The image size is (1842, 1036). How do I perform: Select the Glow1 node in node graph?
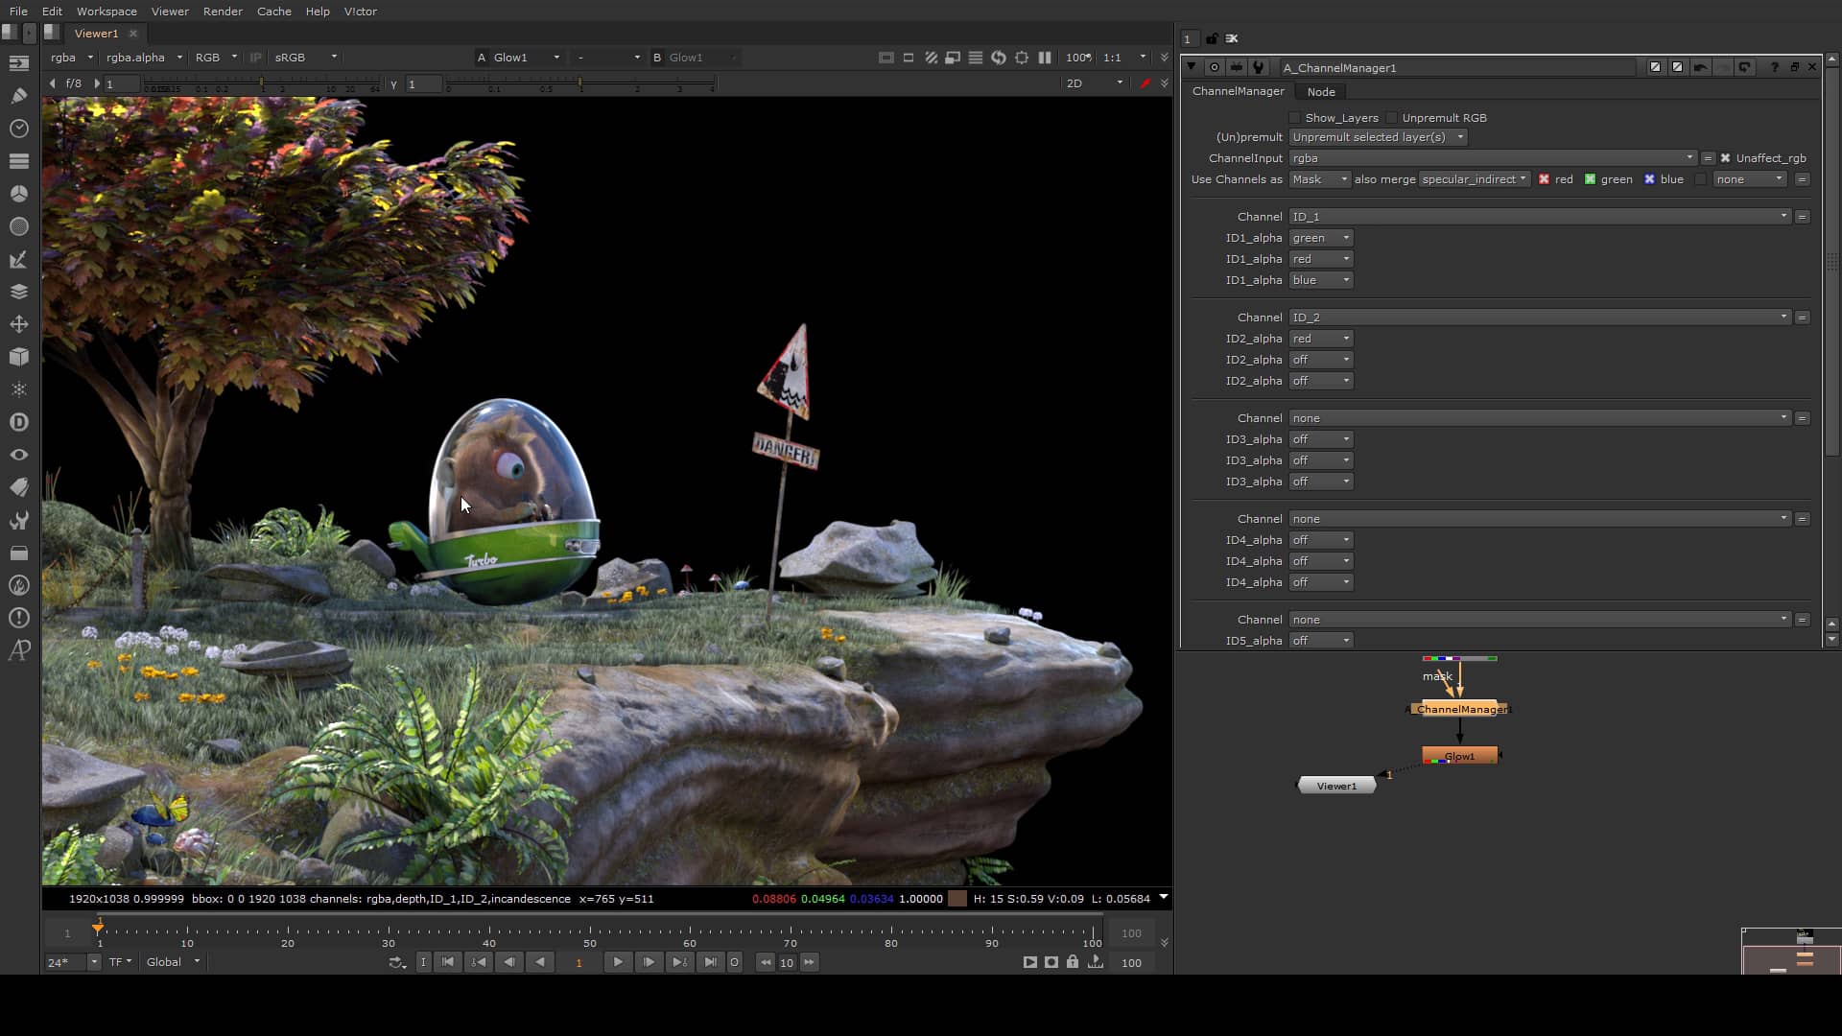tap(1460, 756)
